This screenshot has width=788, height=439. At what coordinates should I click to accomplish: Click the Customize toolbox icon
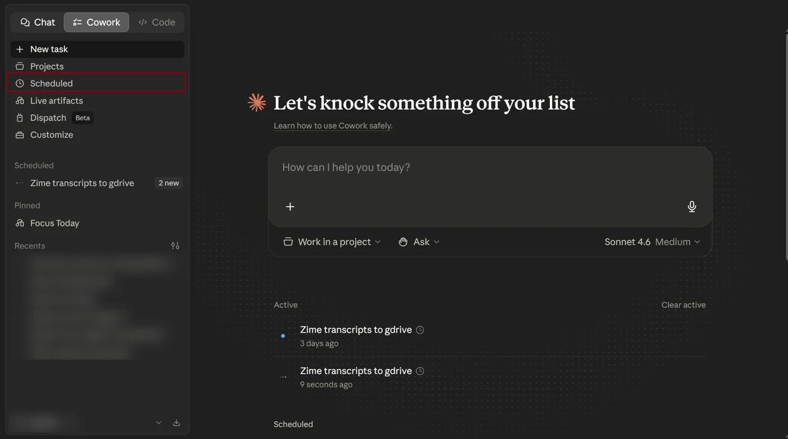(20, 135)
